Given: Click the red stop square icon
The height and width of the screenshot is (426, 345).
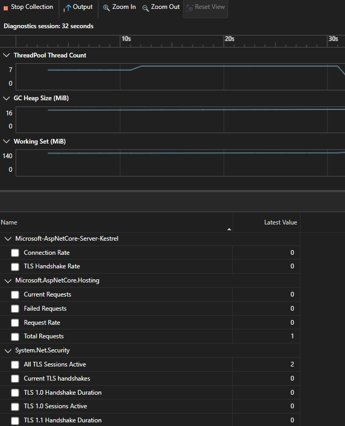Looking at the screenshot, I should coord(6,8).
